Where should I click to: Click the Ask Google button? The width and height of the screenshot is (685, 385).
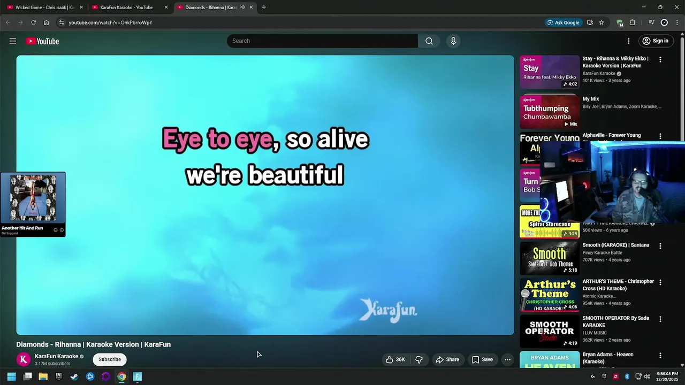coord(563,22)
